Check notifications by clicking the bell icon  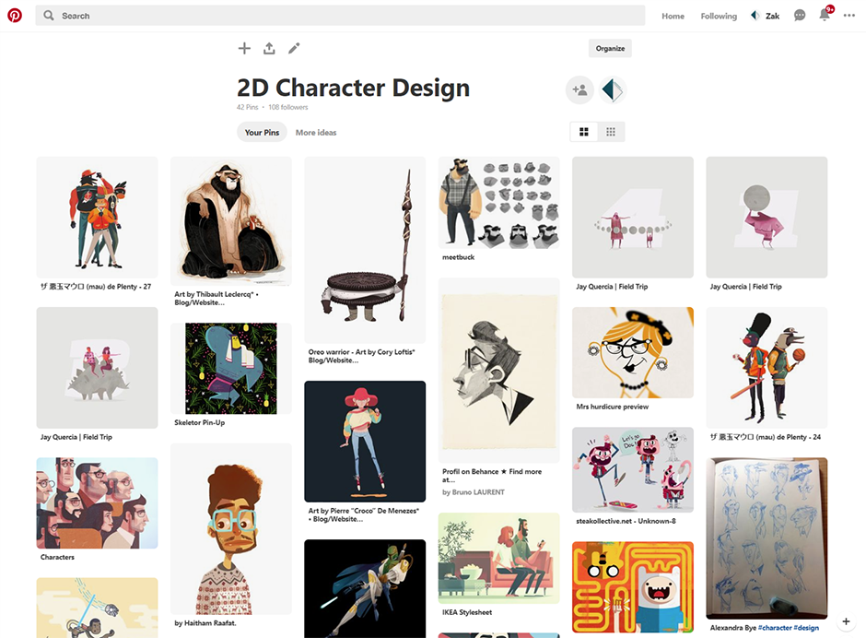point(824,15)
